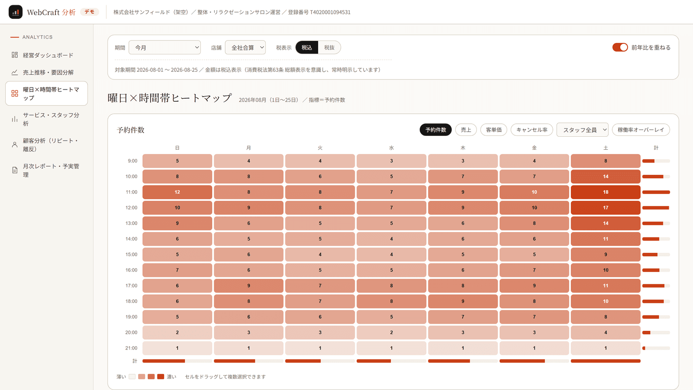The image size is (693, 390).
Task: Click Saturday 13:00 cell showing 14
Action: coord(605,223)
